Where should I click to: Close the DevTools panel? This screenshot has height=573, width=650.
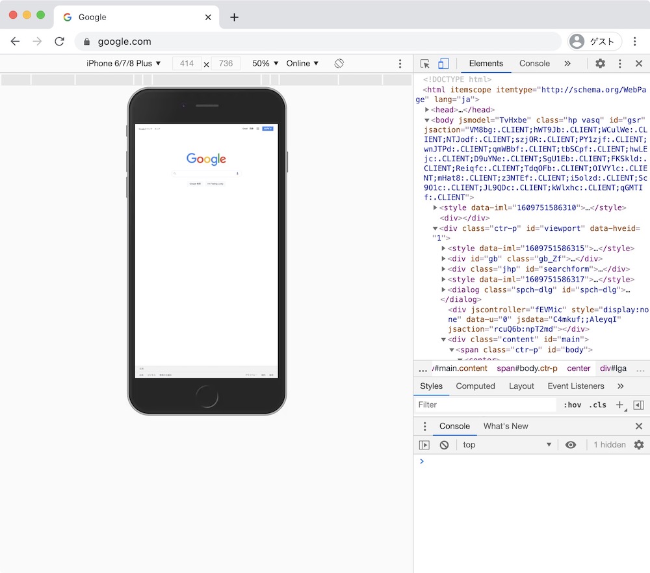point(639,64)
